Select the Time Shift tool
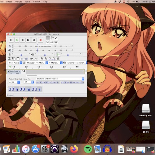The image size is (155, 155). pos(52,42)
